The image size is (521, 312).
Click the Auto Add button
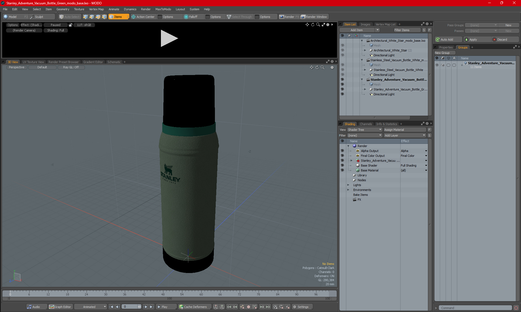pyautogui.click(x=448, y=40)
